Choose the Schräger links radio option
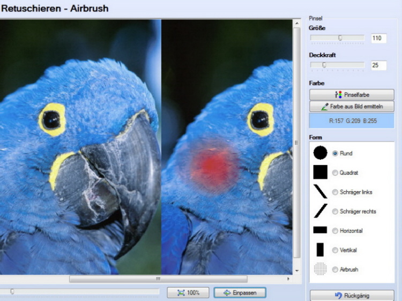The image size is (402, 301). [336, 192]
